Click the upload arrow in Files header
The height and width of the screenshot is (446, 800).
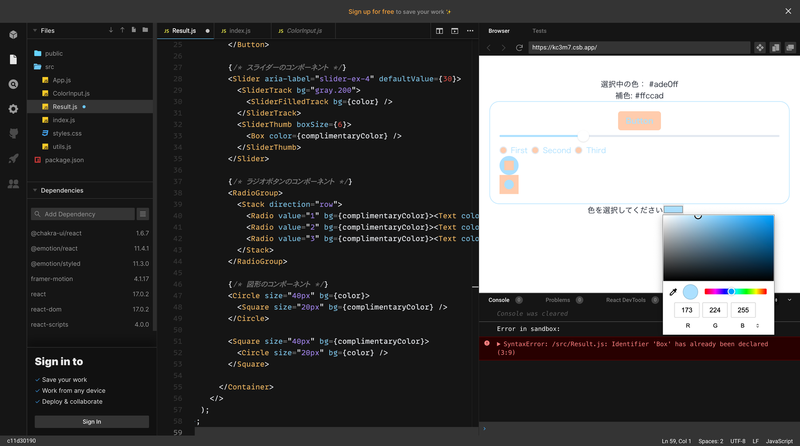tap(122, 30)
